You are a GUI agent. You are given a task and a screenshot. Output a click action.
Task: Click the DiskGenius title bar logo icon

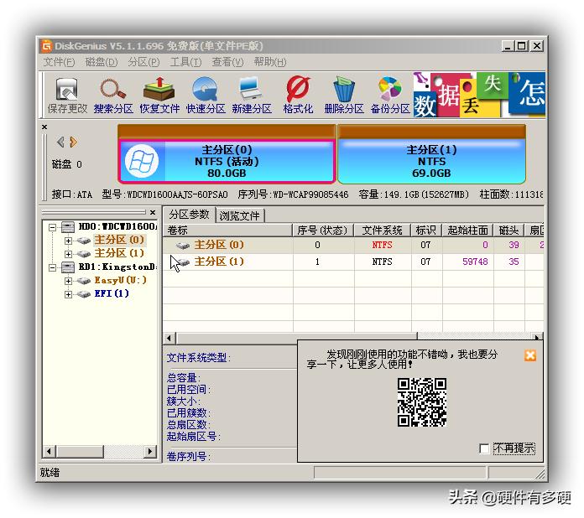pyautogui.click(x=46, y=46)
